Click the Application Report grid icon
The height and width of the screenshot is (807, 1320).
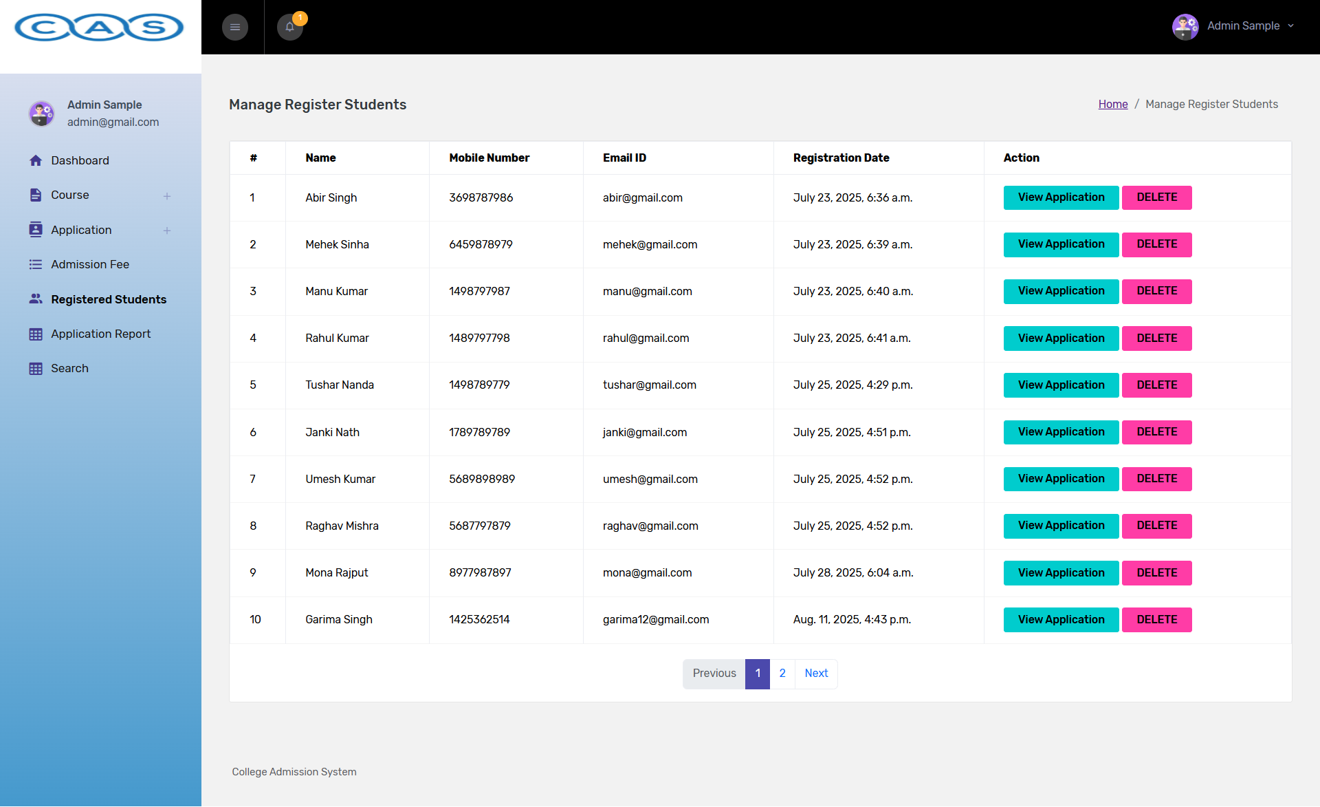[36, 334]
